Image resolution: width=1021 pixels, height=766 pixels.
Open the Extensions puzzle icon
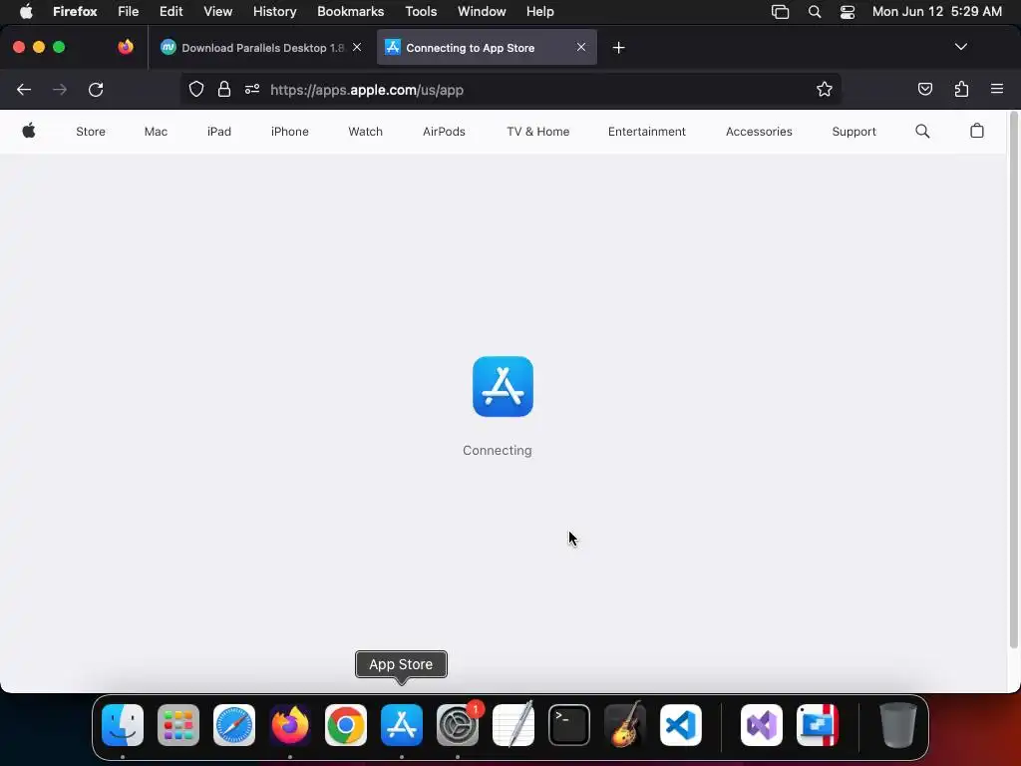coord(961,89)
